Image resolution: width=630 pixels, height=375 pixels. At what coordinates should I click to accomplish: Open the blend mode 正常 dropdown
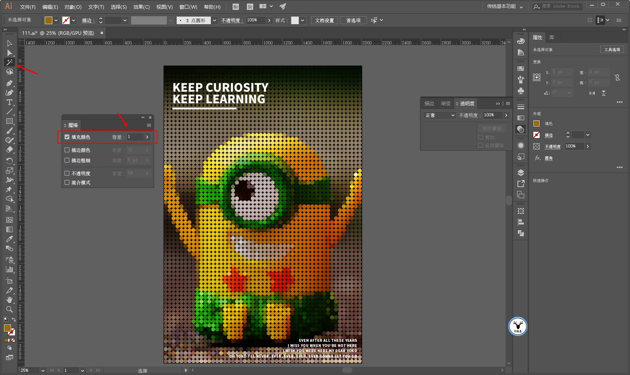[x=440, y=115]
